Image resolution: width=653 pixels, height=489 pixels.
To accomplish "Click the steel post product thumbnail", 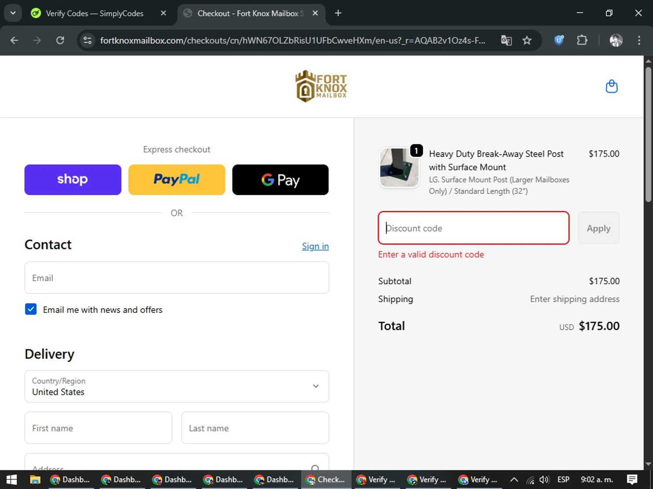I will (399, 167).
